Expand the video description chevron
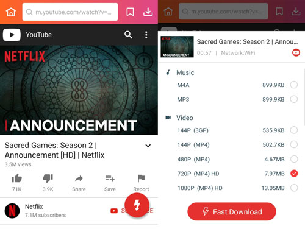The height and width of the screenshot is (229, 305). pyautogui.click(x=148, y=146)
